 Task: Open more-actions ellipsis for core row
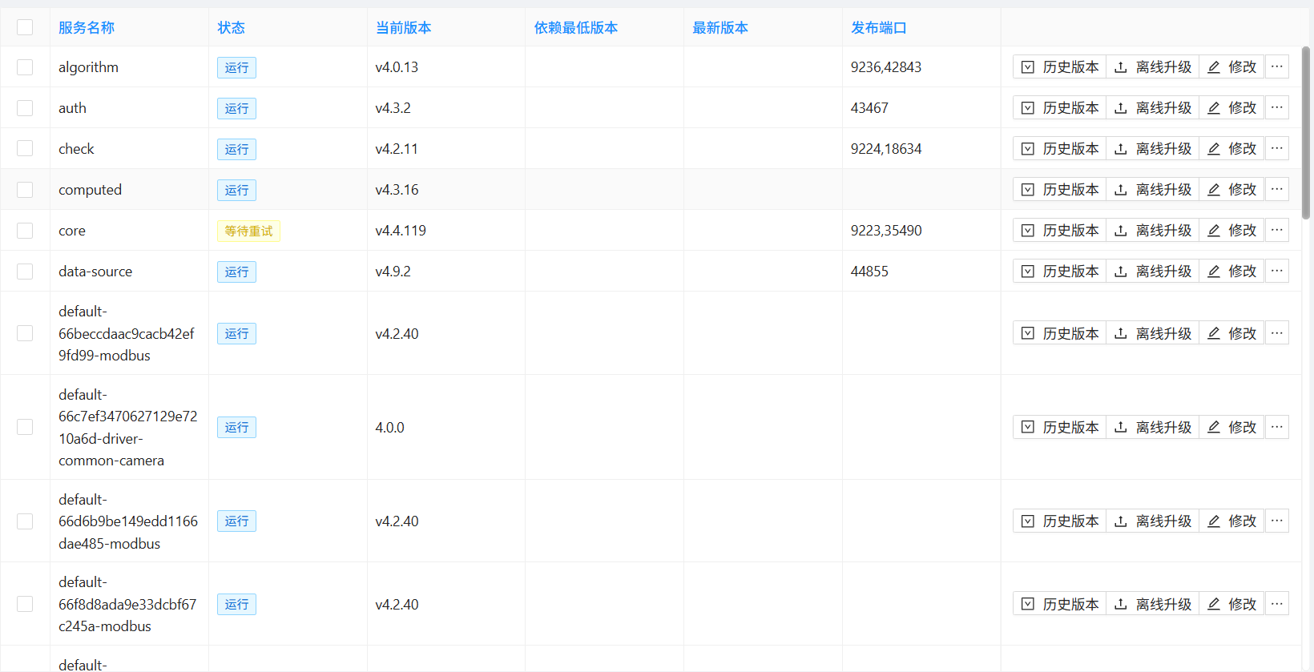[1277, 231]
